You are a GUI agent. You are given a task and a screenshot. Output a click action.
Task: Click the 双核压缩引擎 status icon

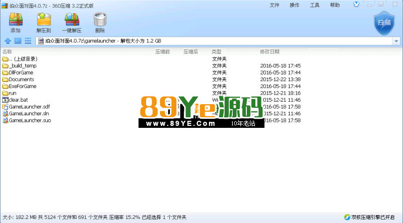347,217
